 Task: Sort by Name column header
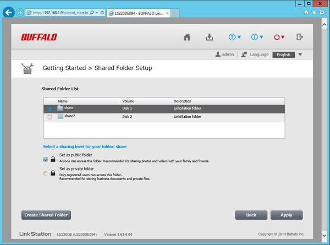(63, 101)
